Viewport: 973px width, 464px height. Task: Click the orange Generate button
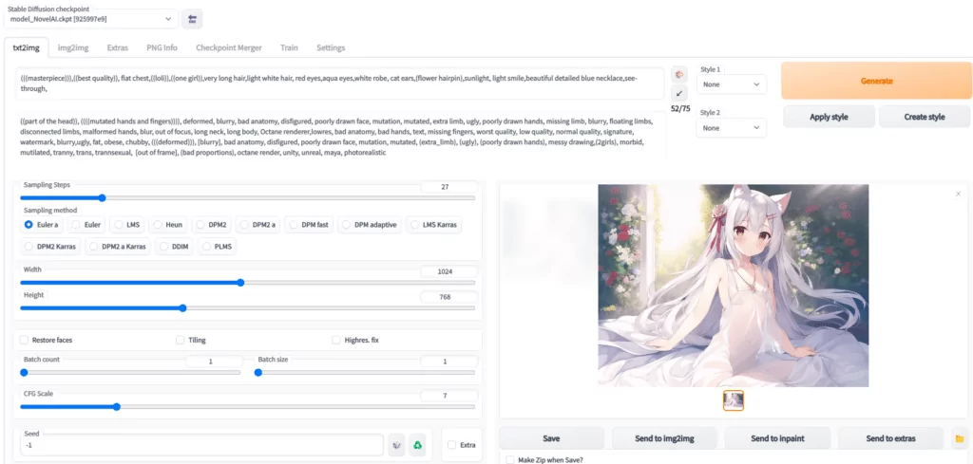point(876,81)
